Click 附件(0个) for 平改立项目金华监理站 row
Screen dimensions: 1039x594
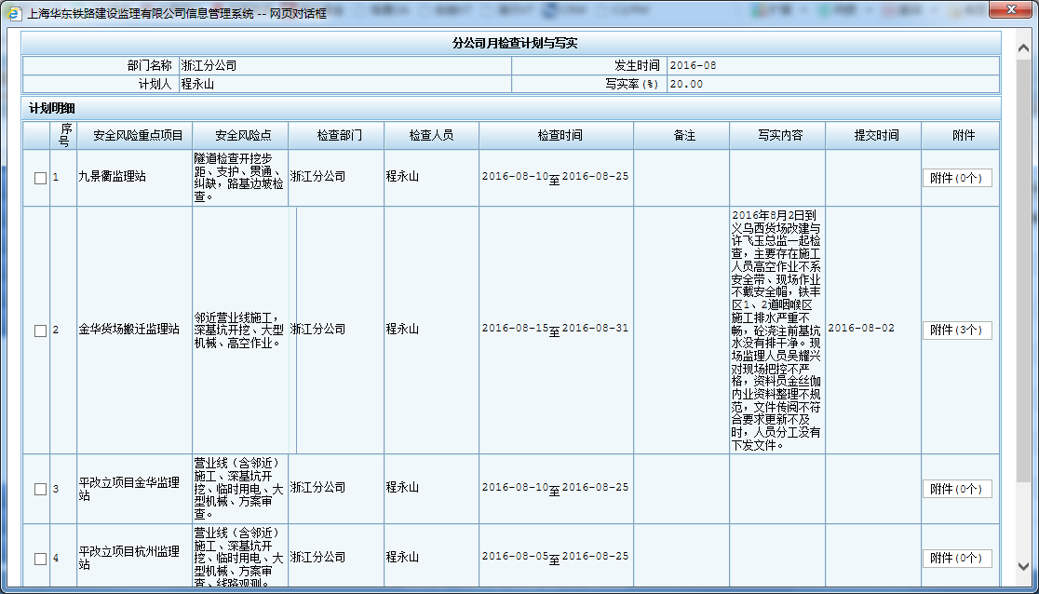click(956, 489)
